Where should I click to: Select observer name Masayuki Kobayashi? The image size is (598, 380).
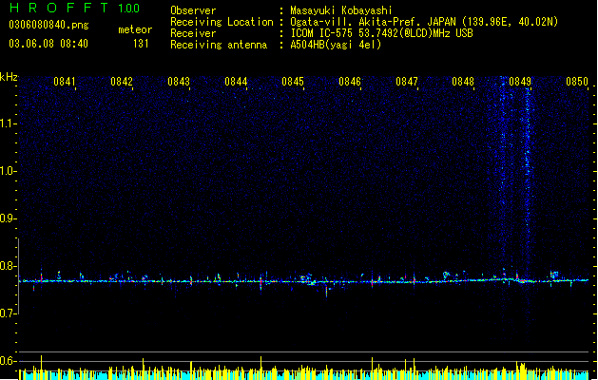tap(341, 10)
